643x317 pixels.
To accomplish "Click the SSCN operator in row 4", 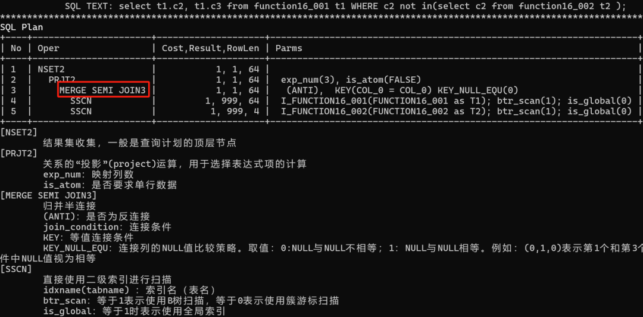I will pos(81,101).
